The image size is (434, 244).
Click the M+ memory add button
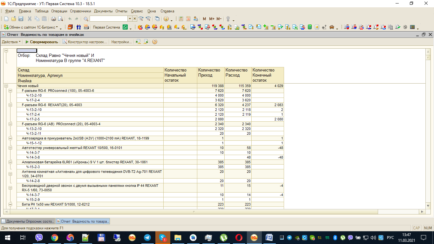tap(212, 19)
